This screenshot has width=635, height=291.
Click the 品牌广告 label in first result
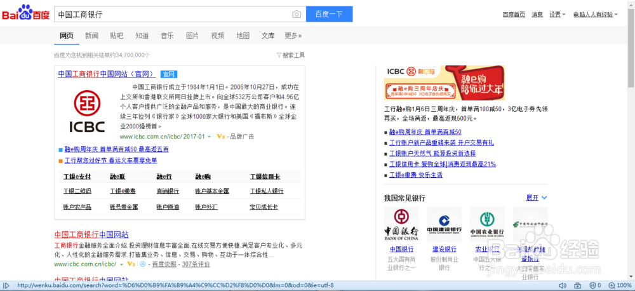[242, 137]
